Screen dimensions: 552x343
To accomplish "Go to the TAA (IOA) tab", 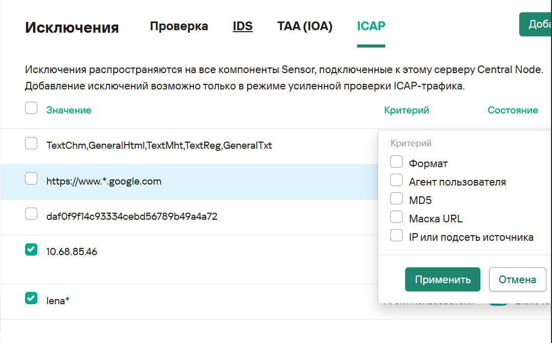I will point(305,27).
